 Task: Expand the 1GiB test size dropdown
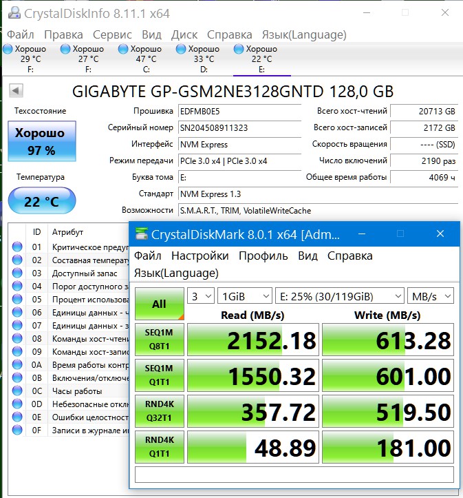point(245,296)
